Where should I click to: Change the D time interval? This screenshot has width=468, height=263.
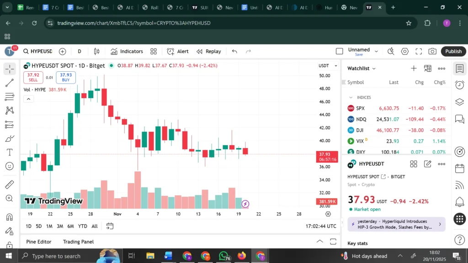(x=80, y=51)
